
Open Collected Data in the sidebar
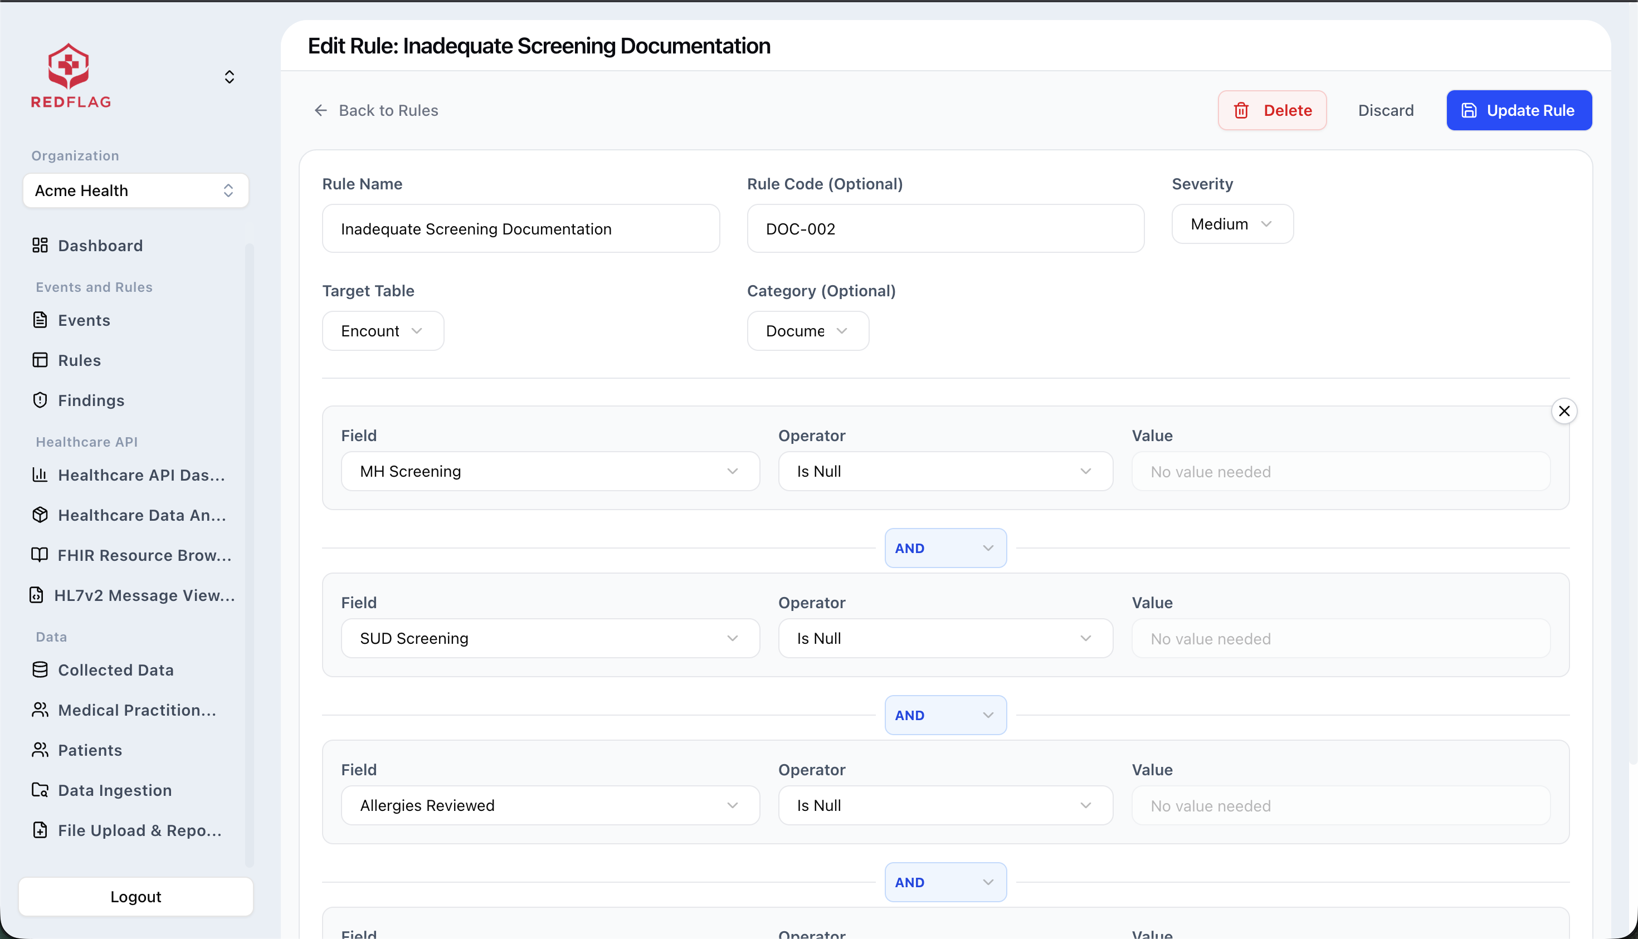pyautogui.click(x=115, y=670)
